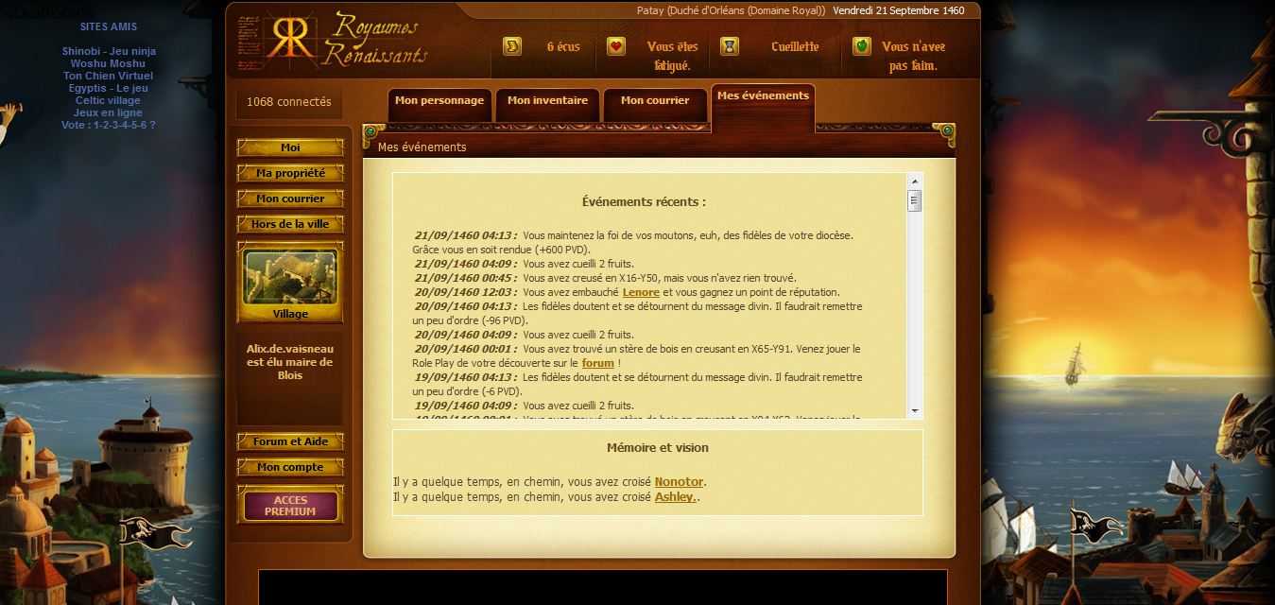The height and width of the screenshot is (605, 1275).
Task: Click Vous n'avez pas faim status
Action: tap(913, 56)
